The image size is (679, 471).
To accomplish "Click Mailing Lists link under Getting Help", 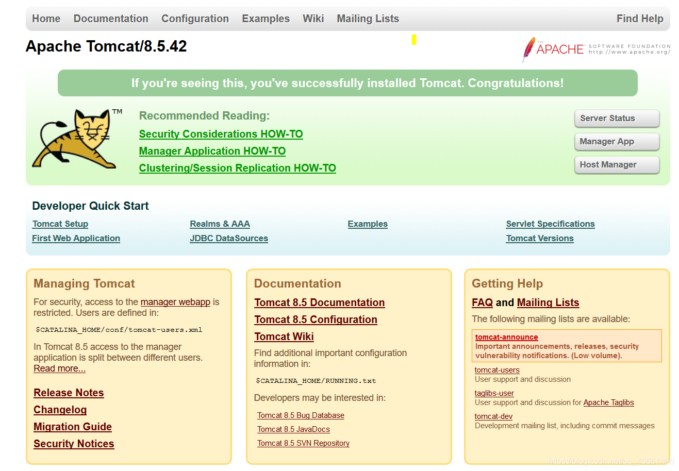I will click(x=548, y=302).
